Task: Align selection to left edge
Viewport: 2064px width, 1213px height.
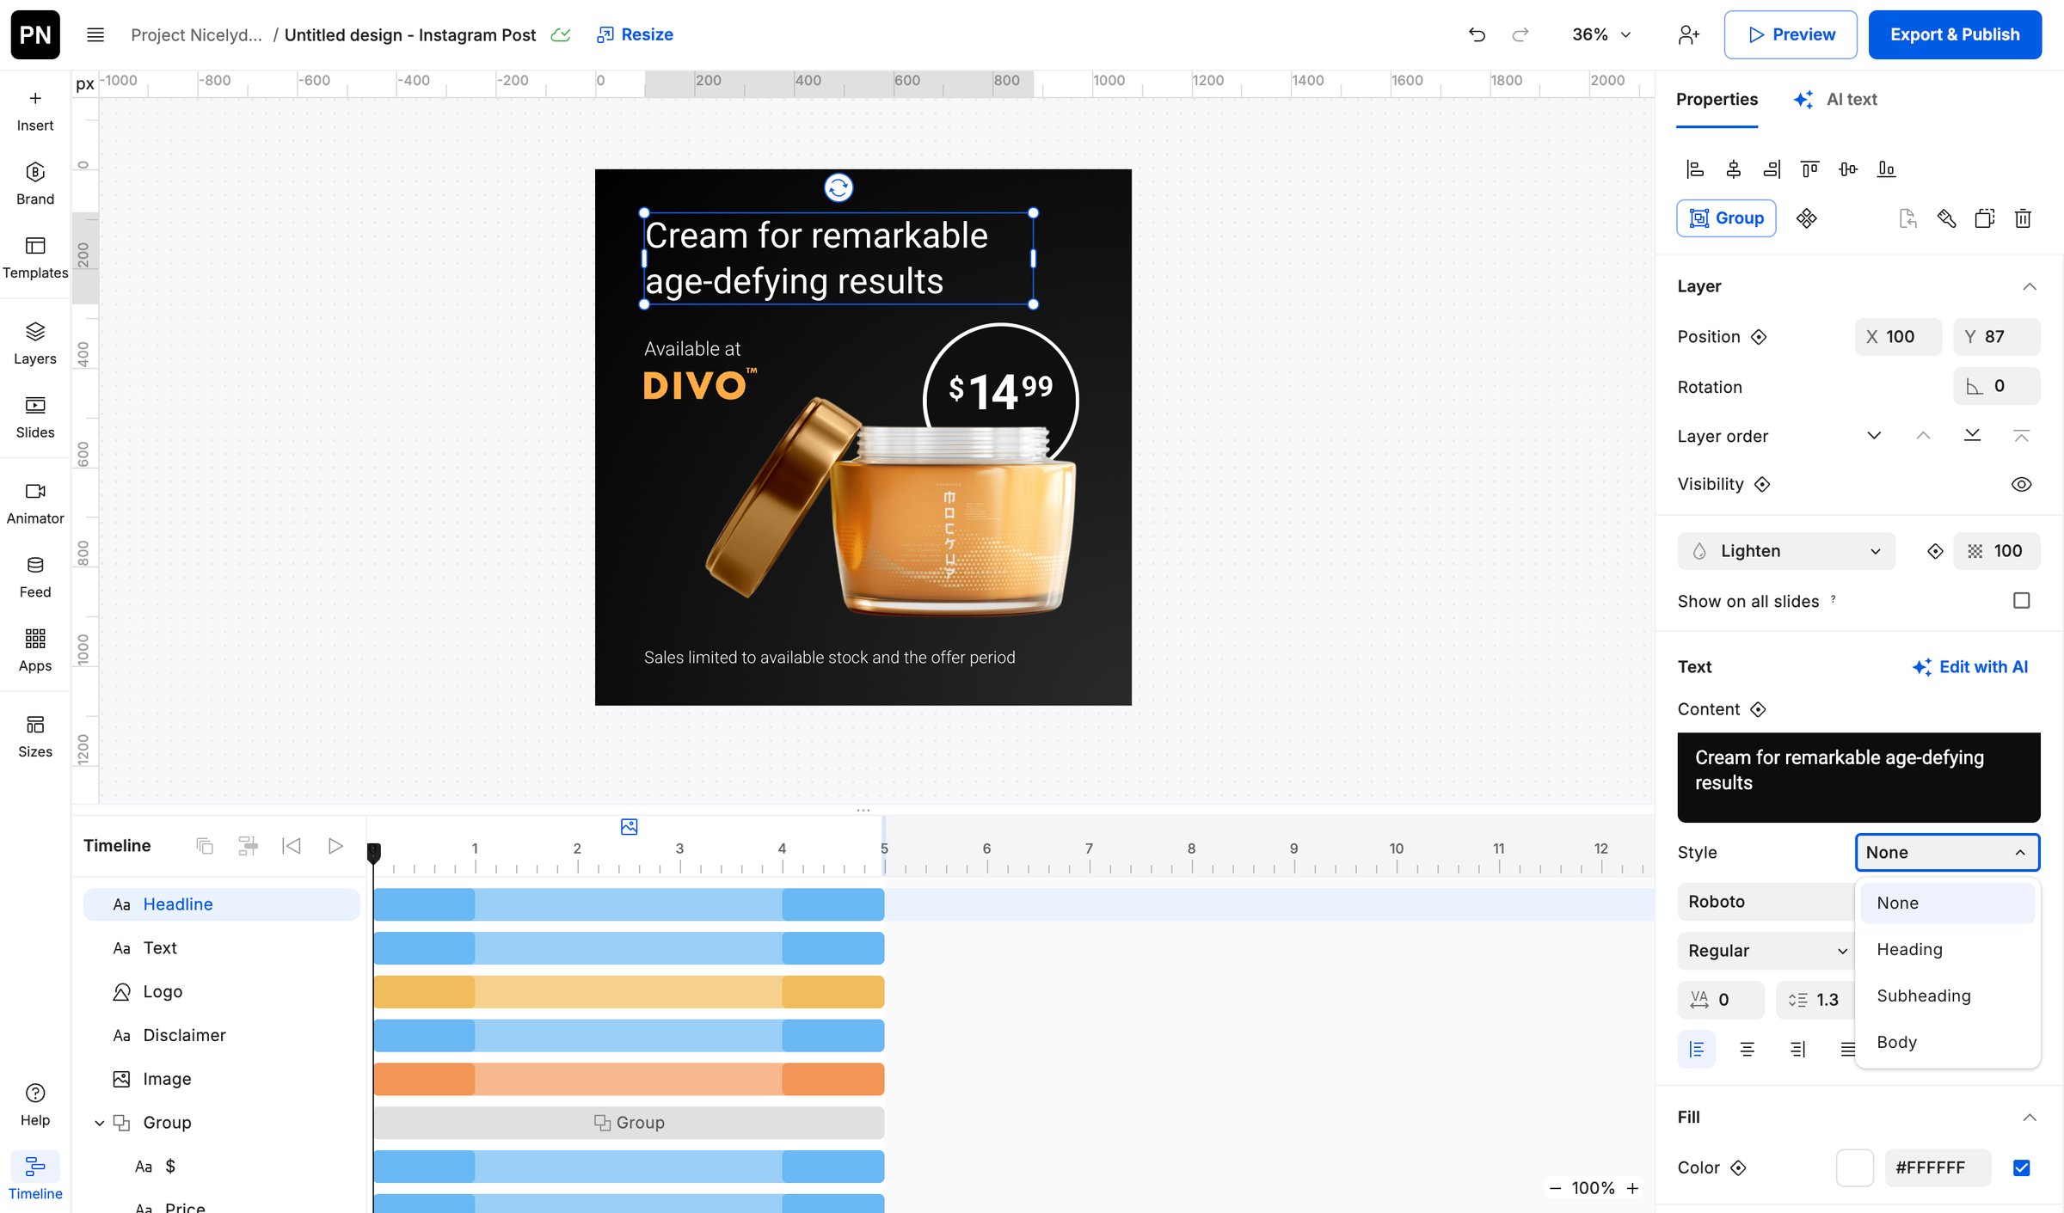Action: 1695,168
